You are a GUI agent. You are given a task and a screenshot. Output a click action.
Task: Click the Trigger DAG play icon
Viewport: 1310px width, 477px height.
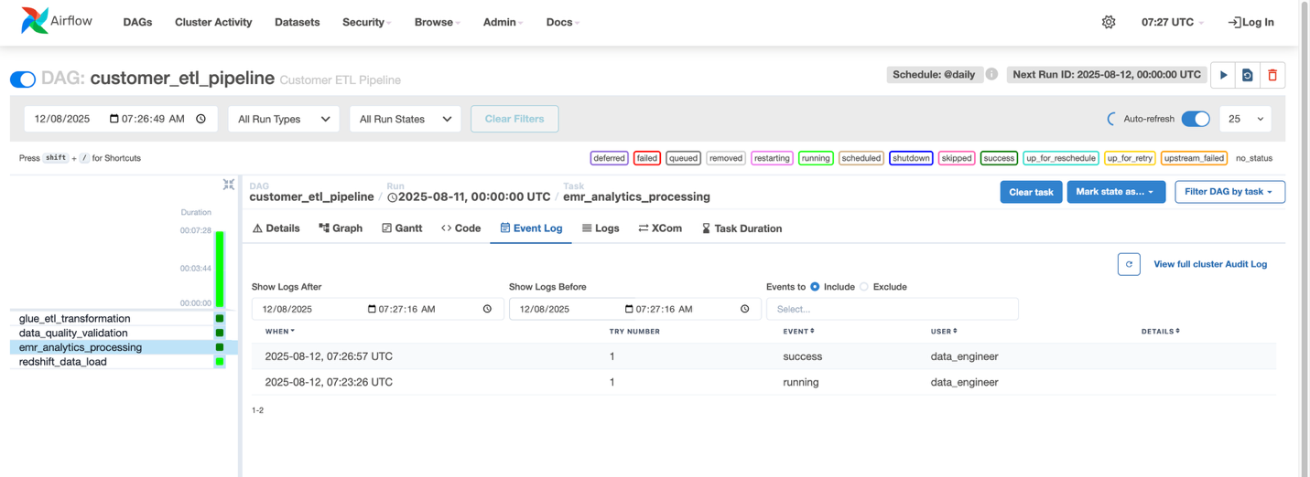click(x=1223, y=75)
